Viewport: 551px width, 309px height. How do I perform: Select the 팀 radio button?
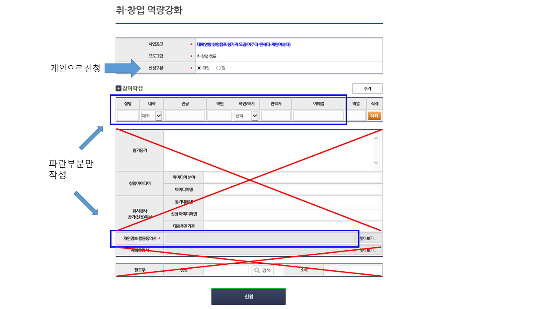tap(218, 68)
